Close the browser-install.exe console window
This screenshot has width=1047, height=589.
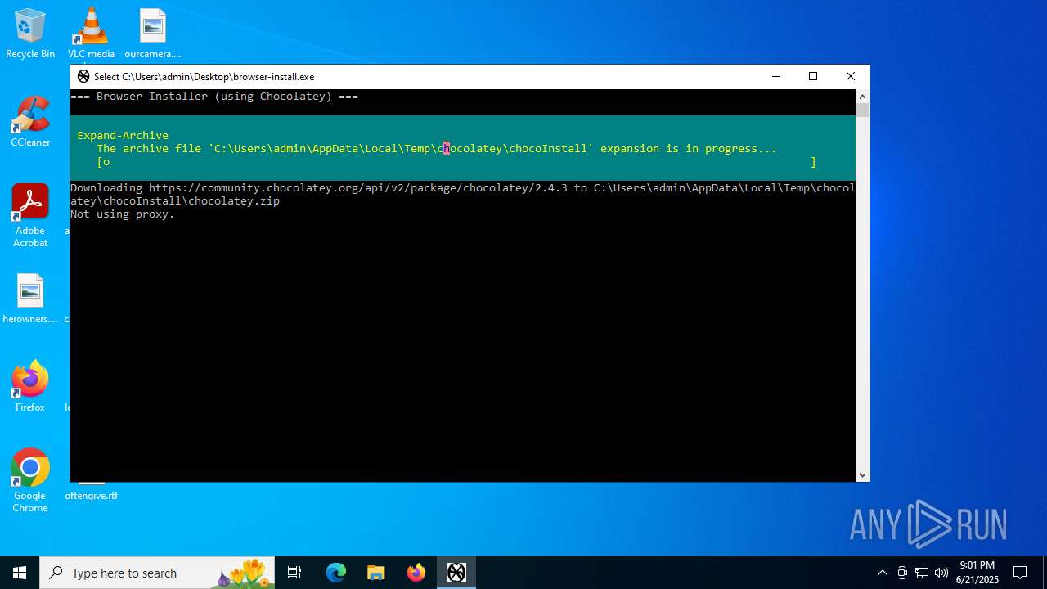point(851,76)
